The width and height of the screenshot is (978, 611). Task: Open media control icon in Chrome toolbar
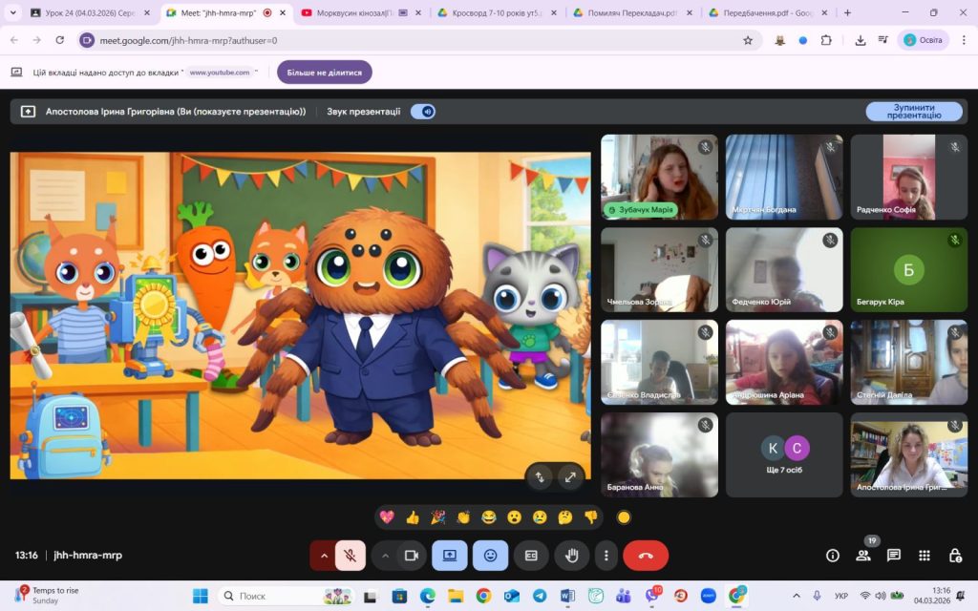[x=883, y=40]
